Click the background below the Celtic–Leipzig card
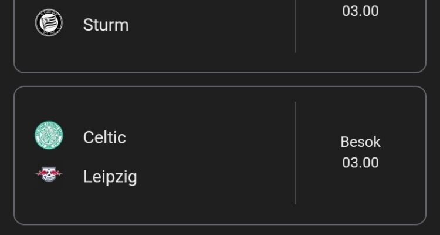This screenshot has height=235, width=440. point(220,230)
